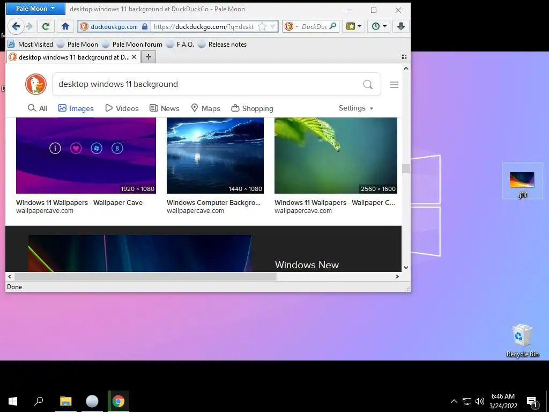Click the magnifier in the browser search box
Screen dimensions: 549x412
pyautogui.click(x=333, y=26)
